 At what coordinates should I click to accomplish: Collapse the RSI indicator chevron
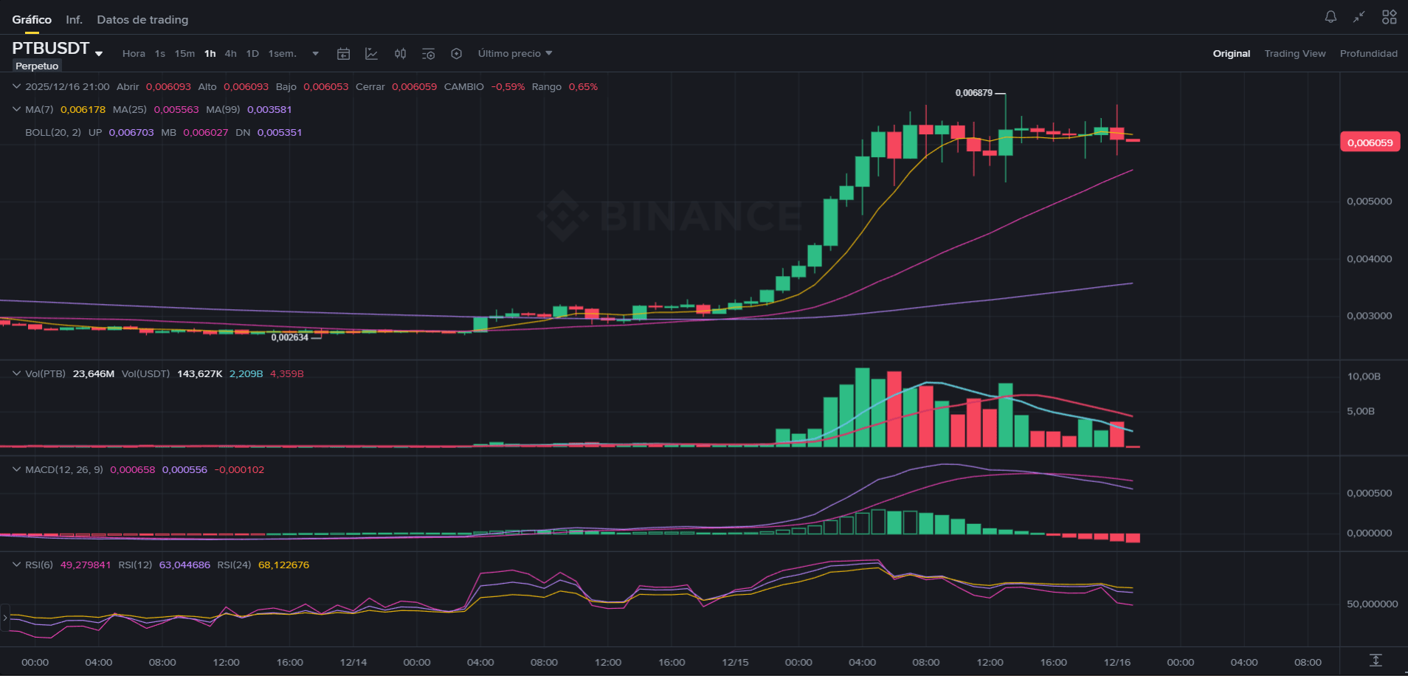coord(16,565)
